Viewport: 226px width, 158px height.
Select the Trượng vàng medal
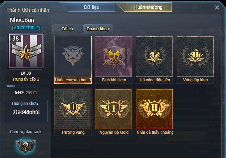tap(73, 112)
